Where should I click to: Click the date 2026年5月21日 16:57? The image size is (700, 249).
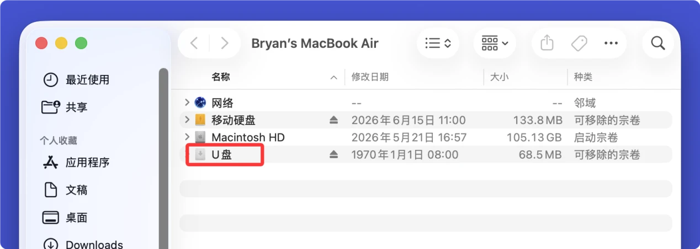(x=409, y=137)
